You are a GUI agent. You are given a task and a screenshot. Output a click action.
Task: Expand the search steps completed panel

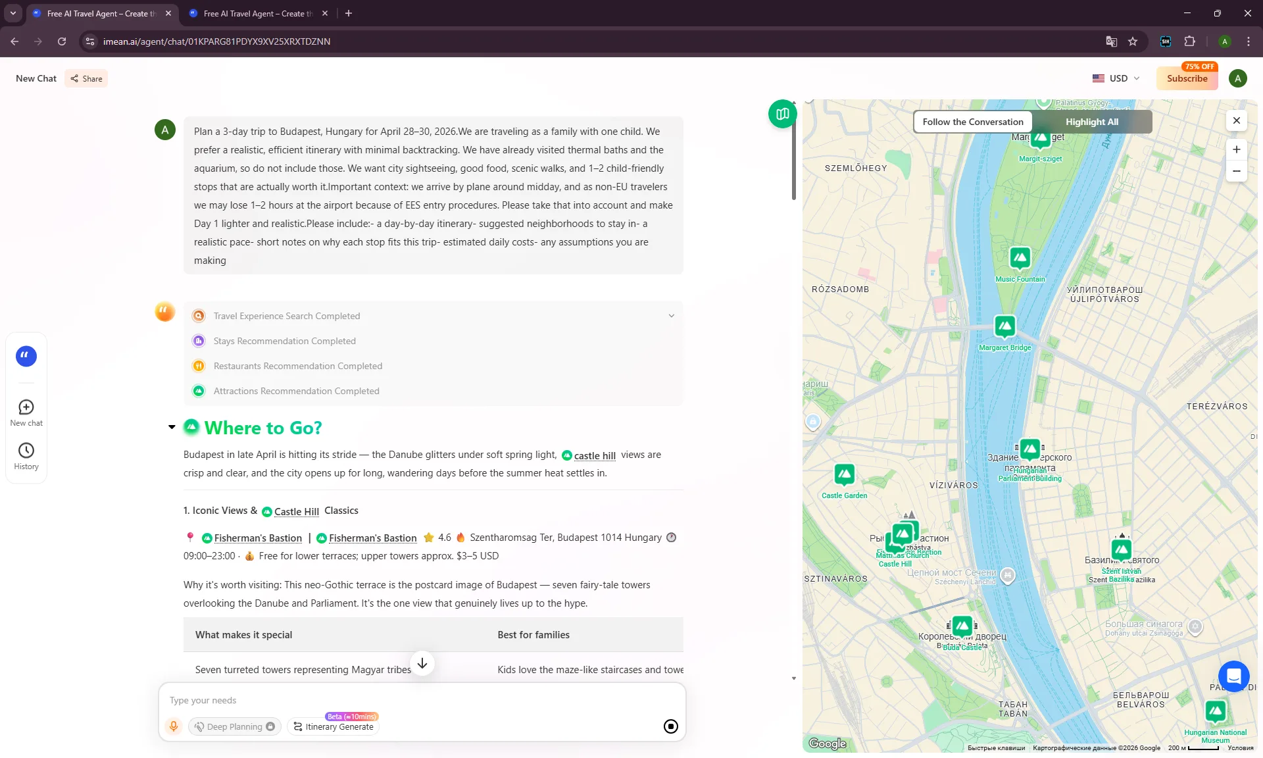(672, 316)
